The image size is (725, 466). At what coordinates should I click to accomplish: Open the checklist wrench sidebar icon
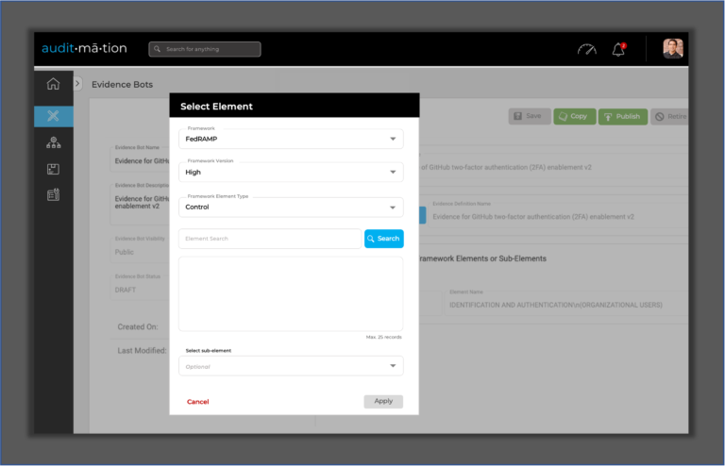point(53,195)
